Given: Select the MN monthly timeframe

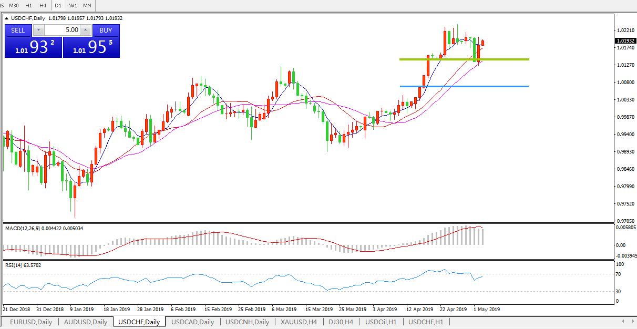Looking at the screenshot, I should [87, 5].
